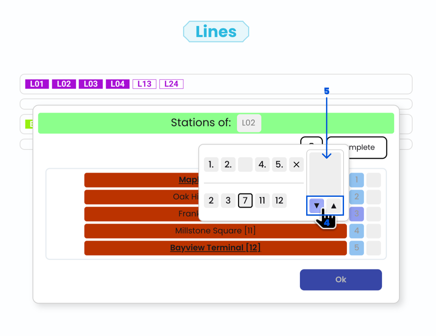Select the L01 line tag
Viewport: 436px width, 336px height.
tap(37, 84)
